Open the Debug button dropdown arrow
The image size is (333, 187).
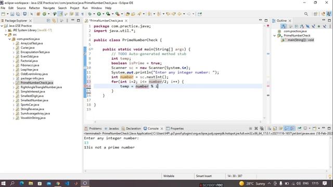94,14
